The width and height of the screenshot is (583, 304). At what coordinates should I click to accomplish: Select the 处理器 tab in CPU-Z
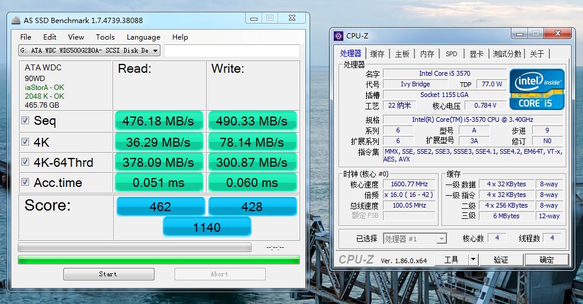click(350, 53)
